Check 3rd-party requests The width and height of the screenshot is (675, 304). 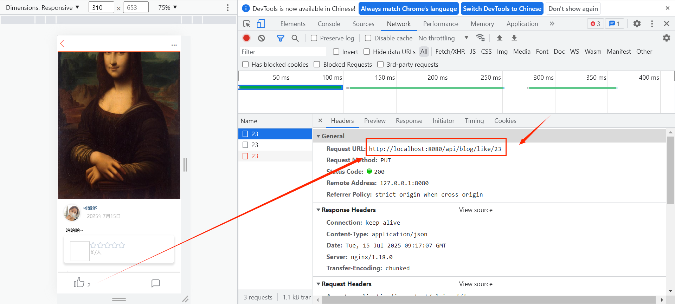(380, 64)
